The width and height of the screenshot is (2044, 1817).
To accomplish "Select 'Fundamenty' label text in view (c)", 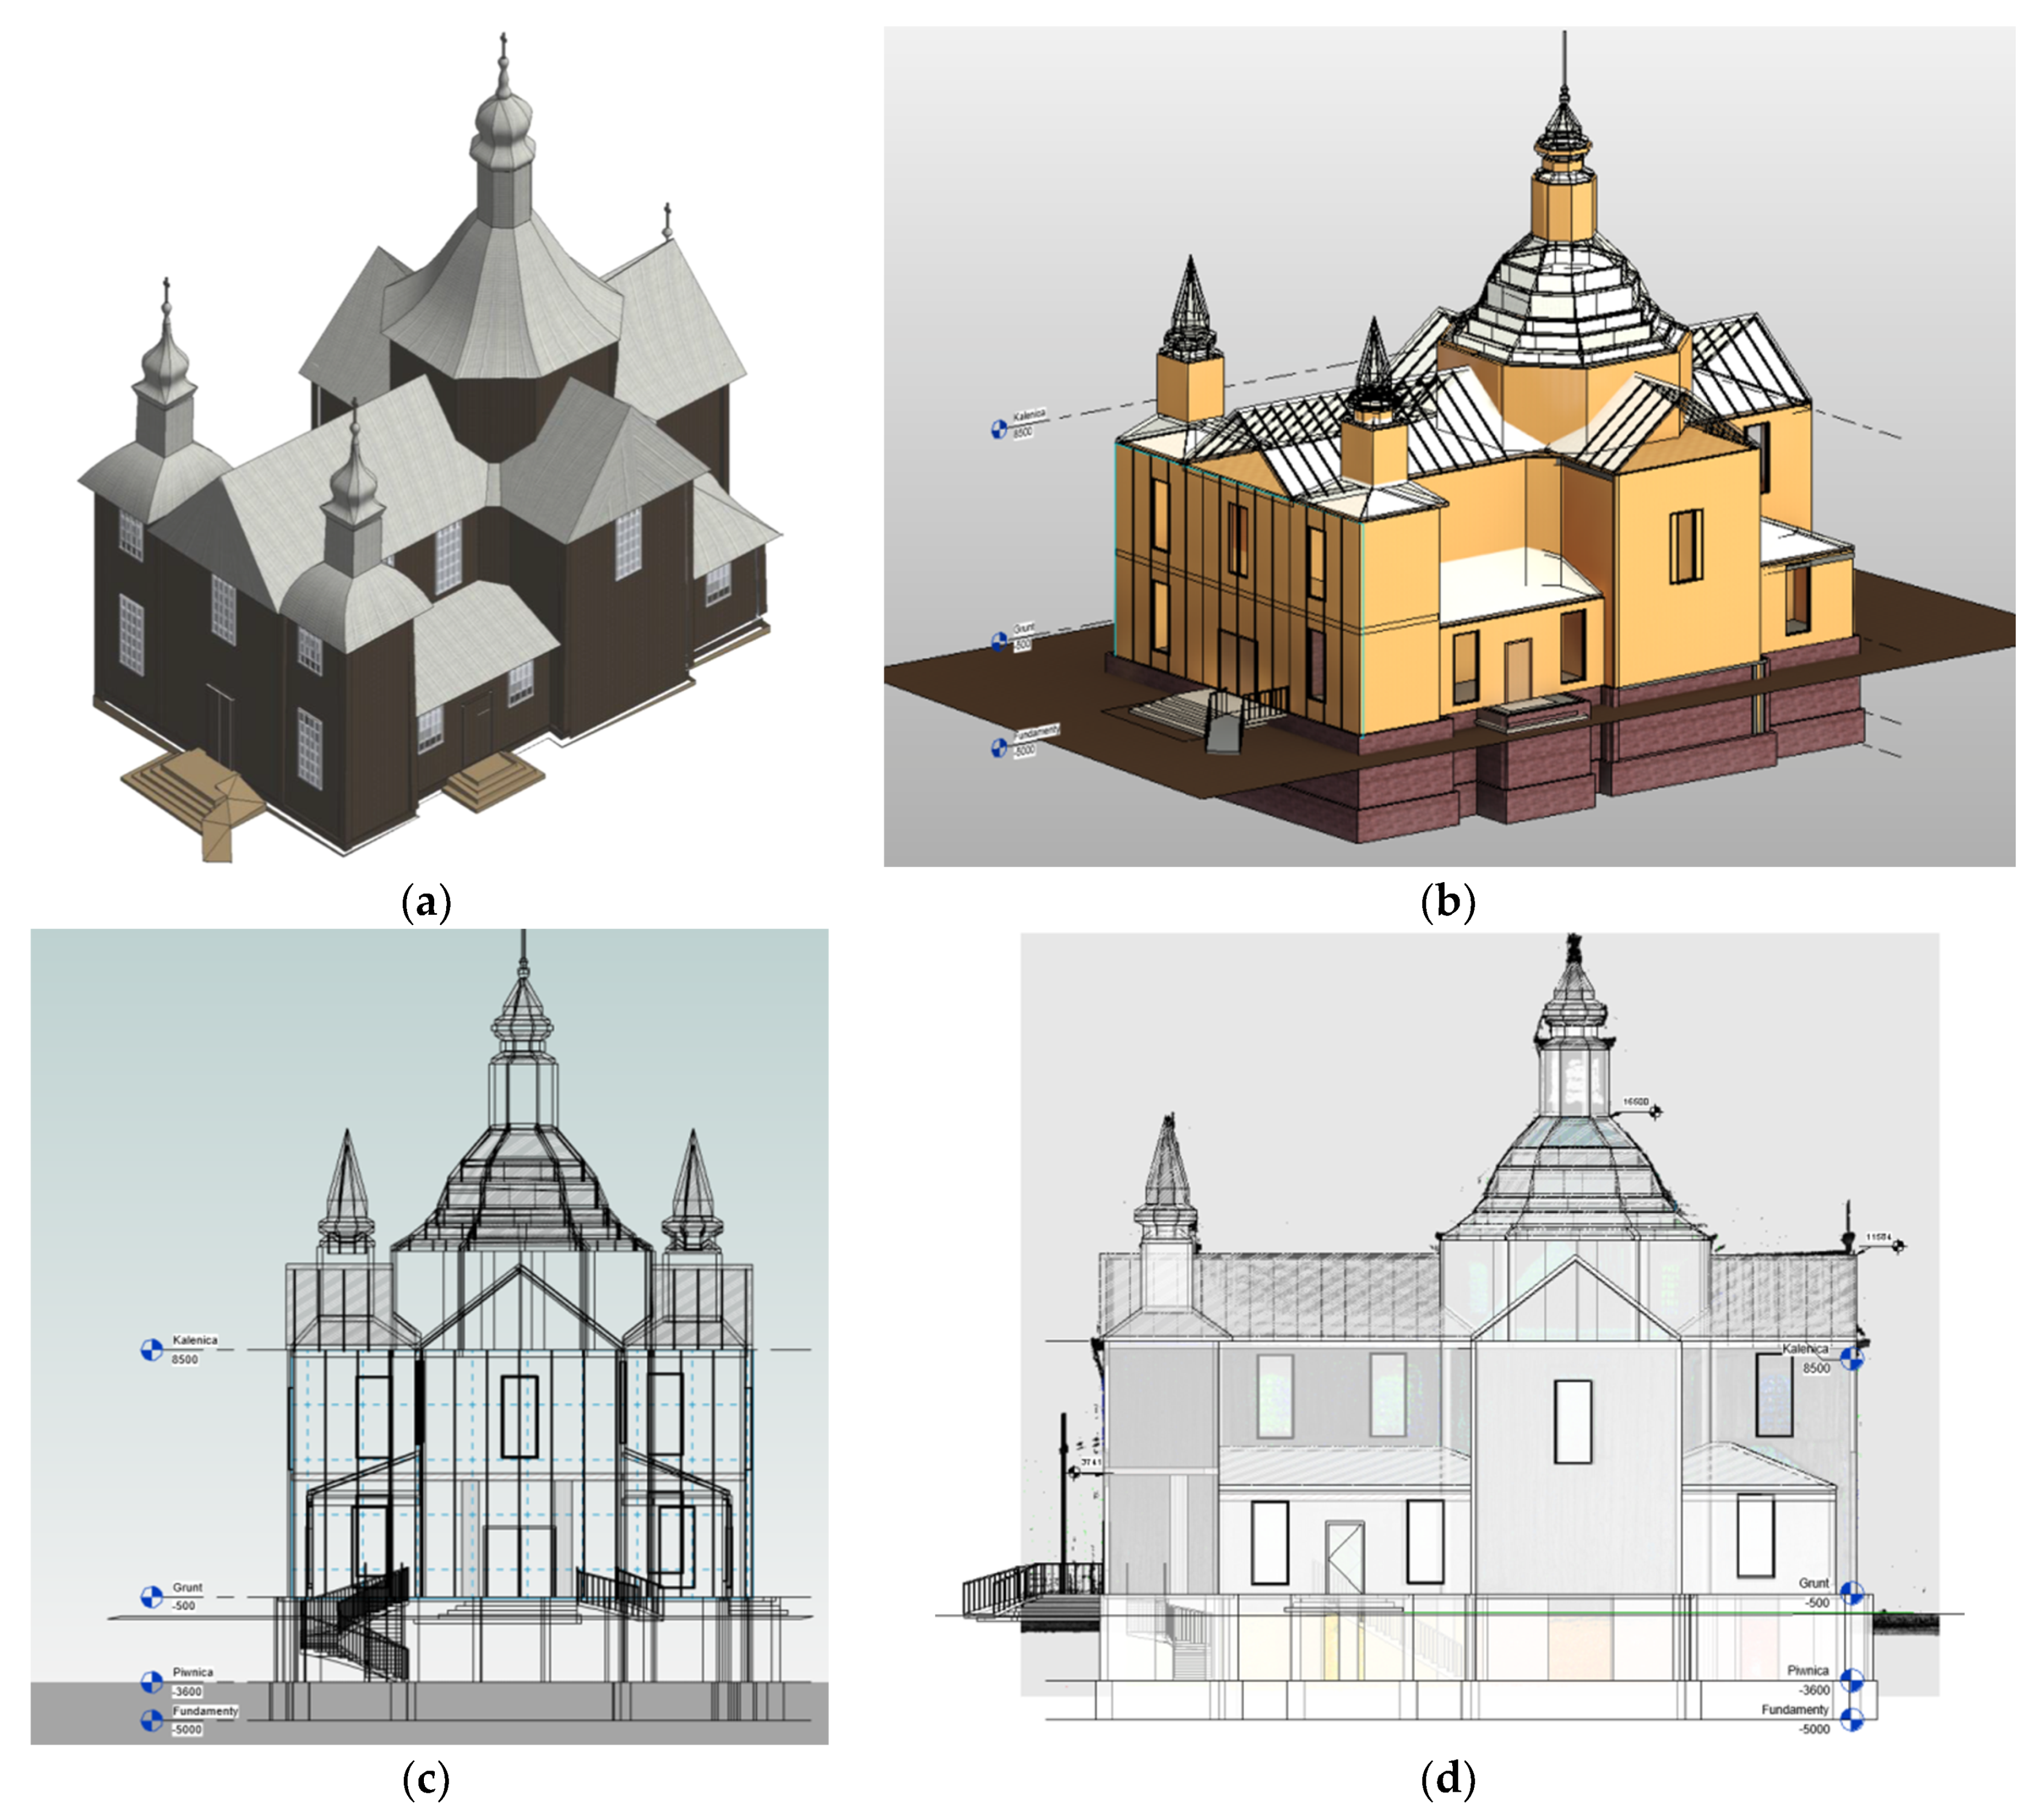I will click(206, 1711).
